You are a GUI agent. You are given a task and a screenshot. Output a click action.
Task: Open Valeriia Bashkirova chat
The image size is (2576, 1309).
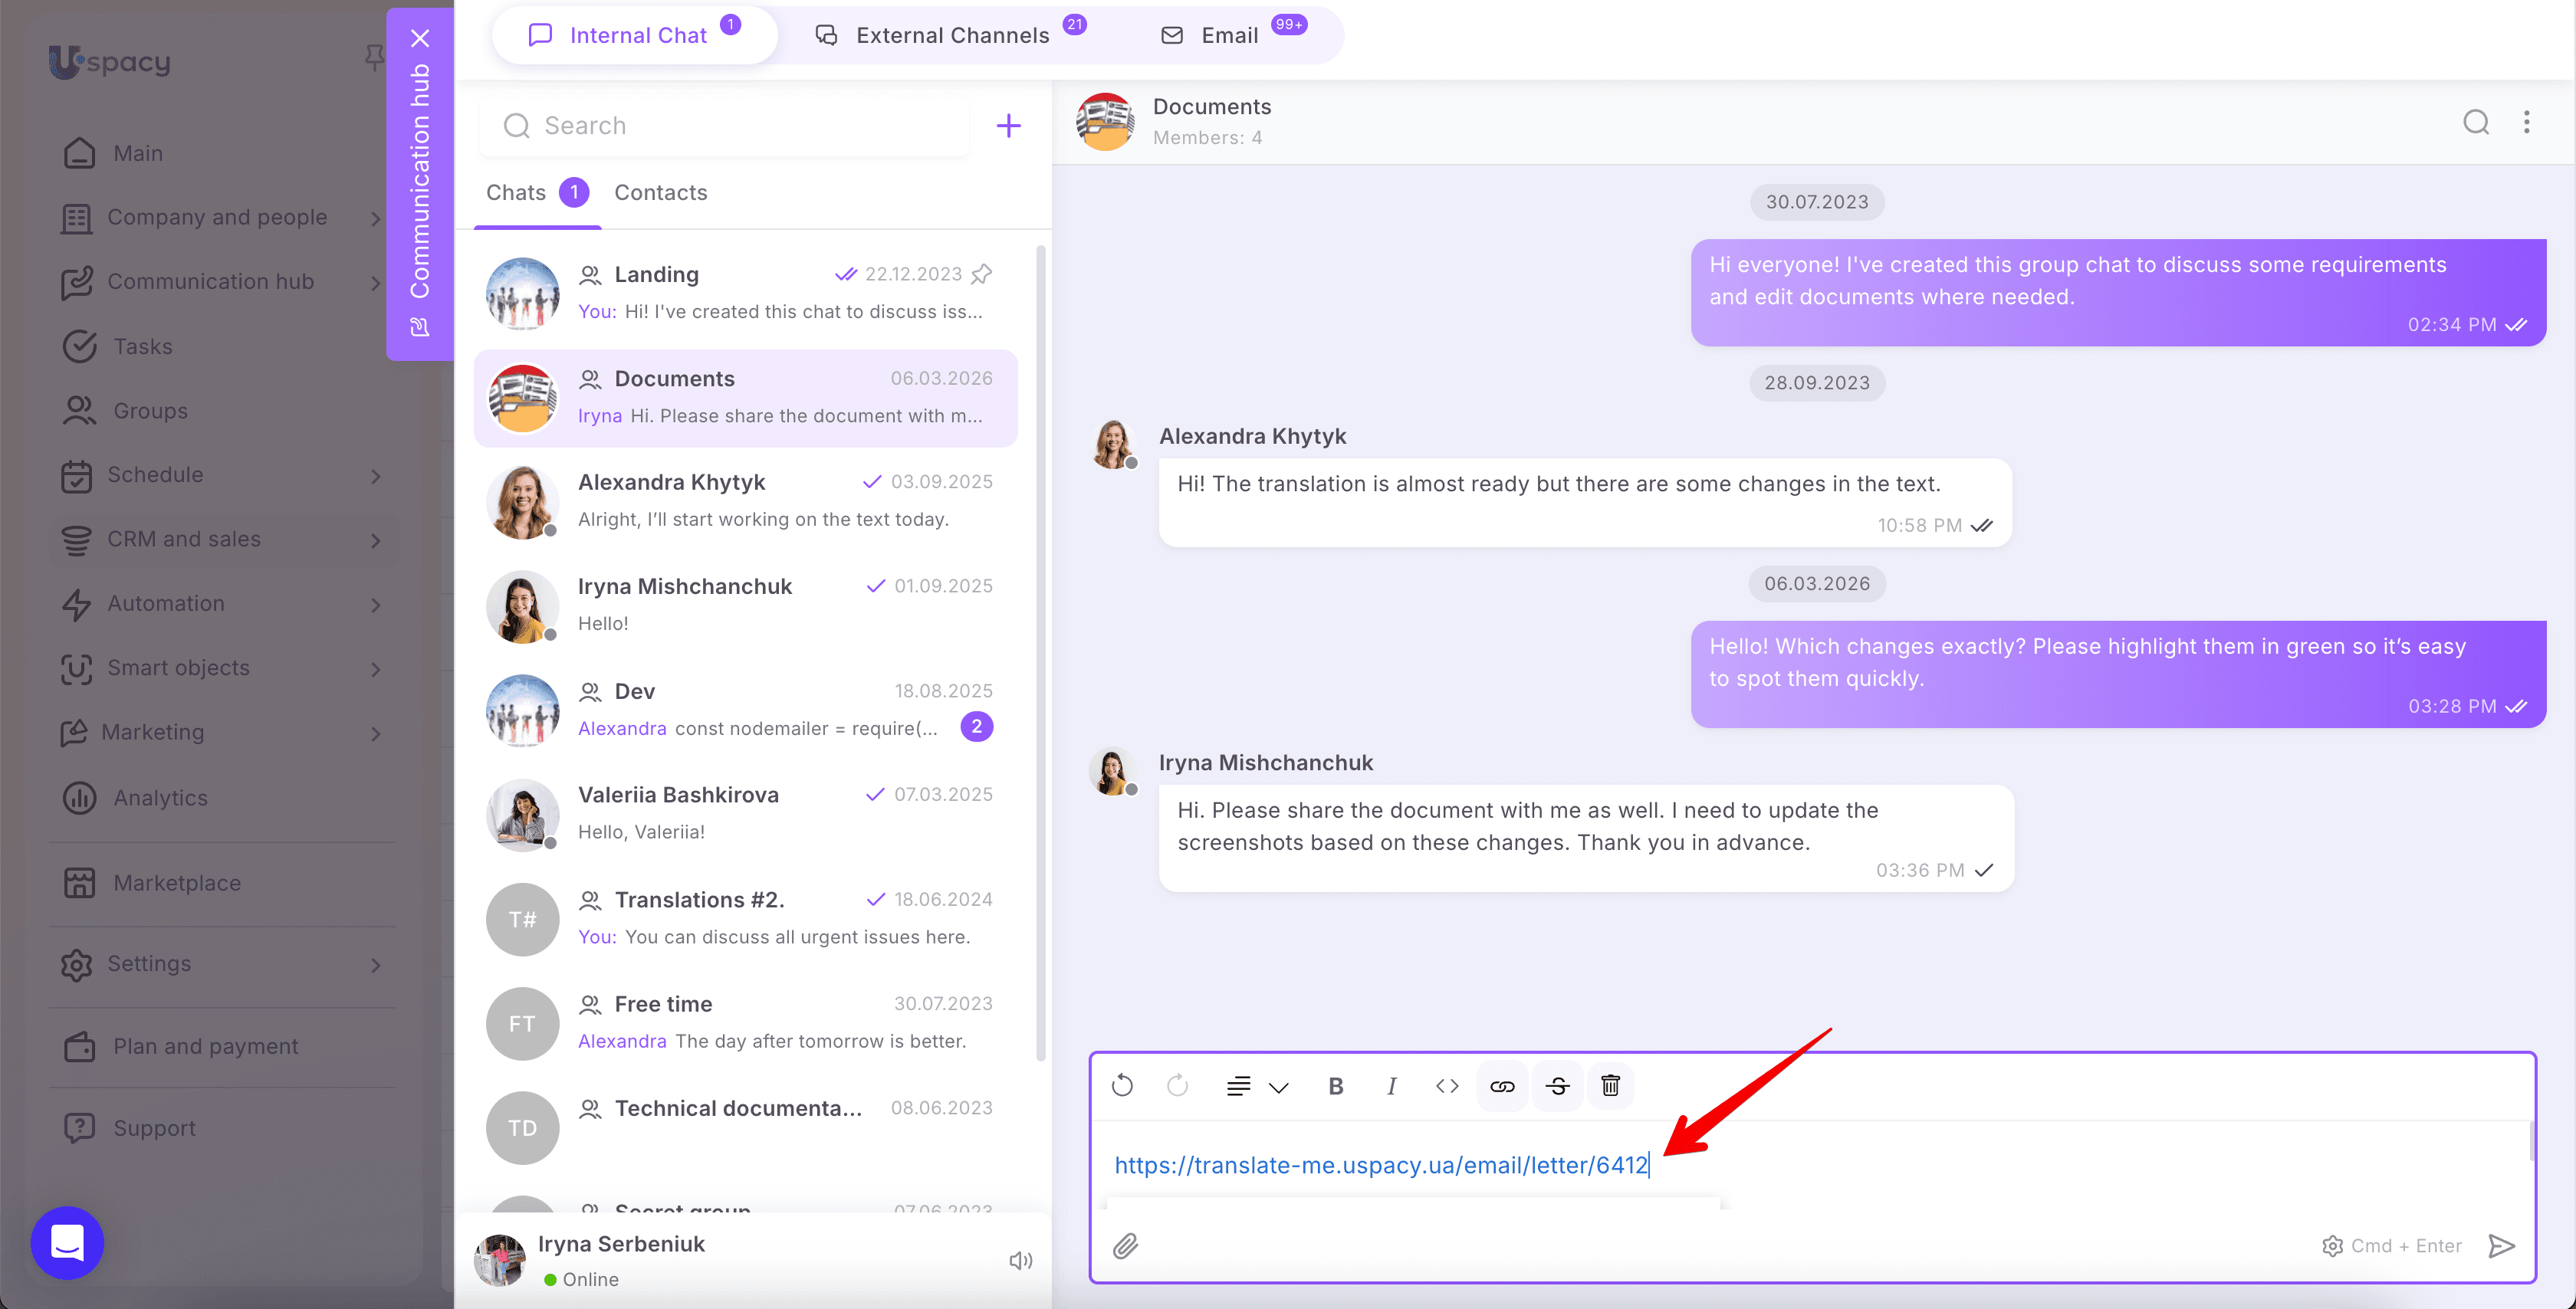tap(746, 814)
